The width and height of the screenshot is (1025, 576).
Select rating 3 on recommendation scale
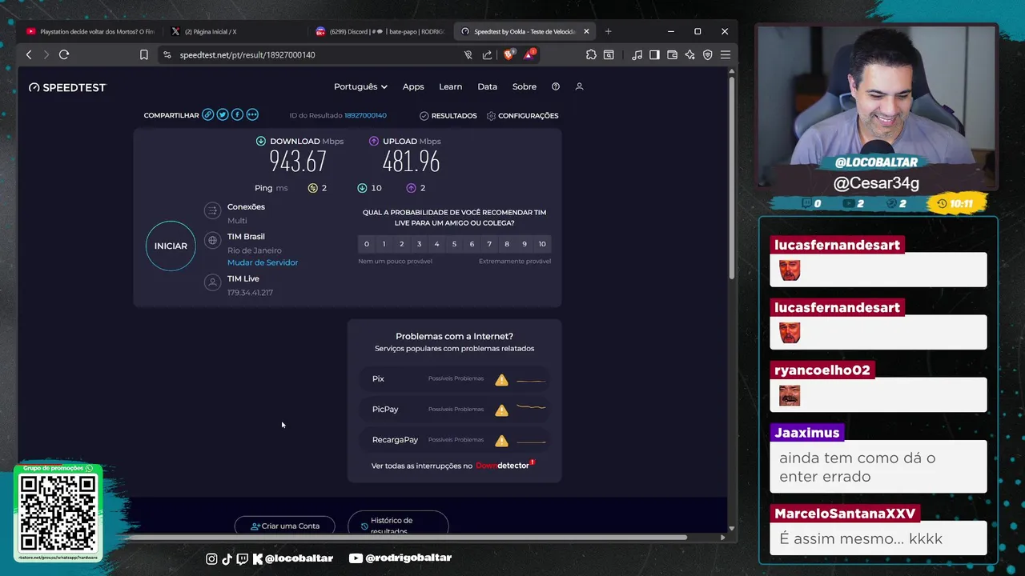(419, 244)
